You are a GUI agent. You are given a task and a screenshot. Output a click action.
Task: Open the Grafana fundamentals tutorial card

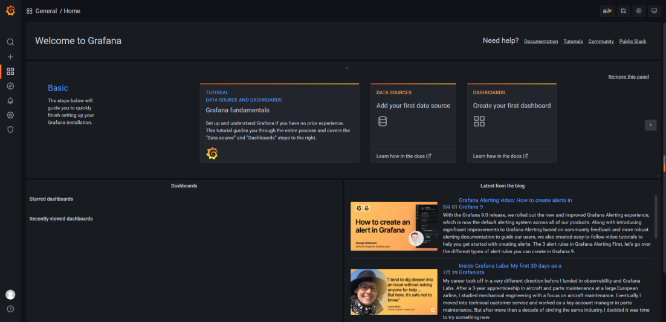coord(279,123)
